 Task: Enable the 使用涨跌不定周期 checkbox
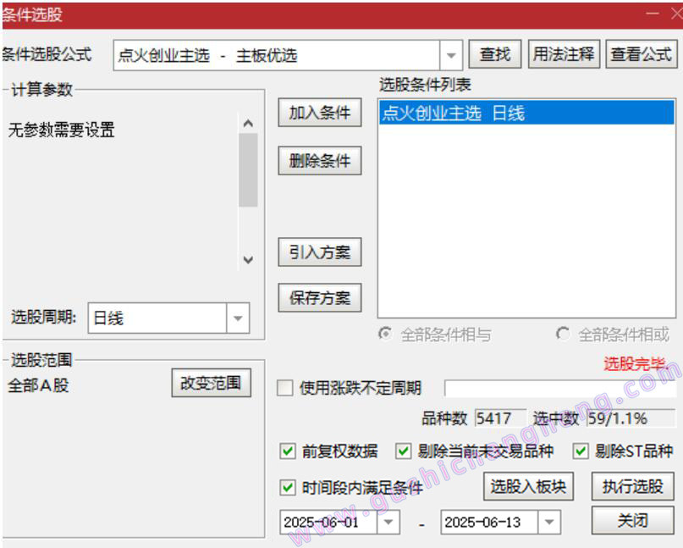285,388
